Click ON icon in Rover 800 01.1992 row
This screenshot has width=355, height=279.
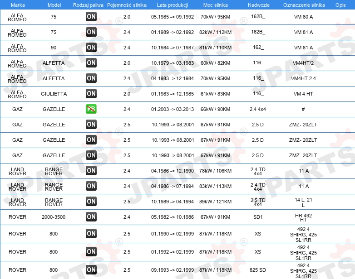coord(91,252)
